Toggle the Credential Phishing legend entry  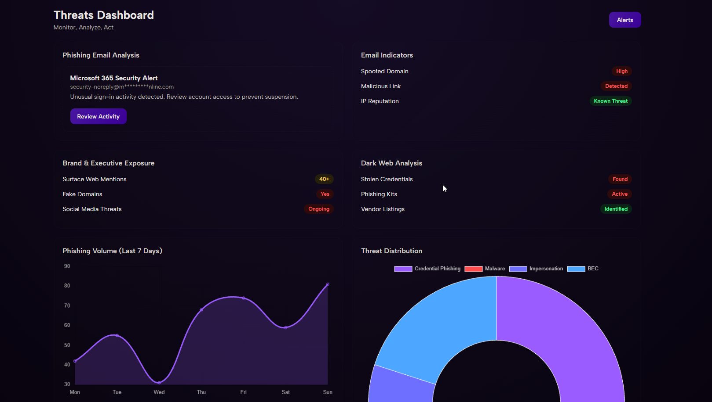427,269
